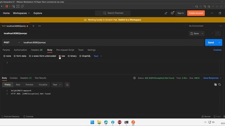Click Switch to a Workspace link

tap(130, 20)
